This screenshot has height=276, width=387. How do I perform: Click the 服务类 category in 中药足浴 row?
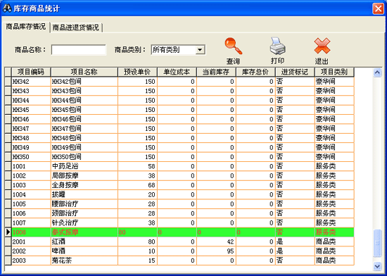pos(326,166)
